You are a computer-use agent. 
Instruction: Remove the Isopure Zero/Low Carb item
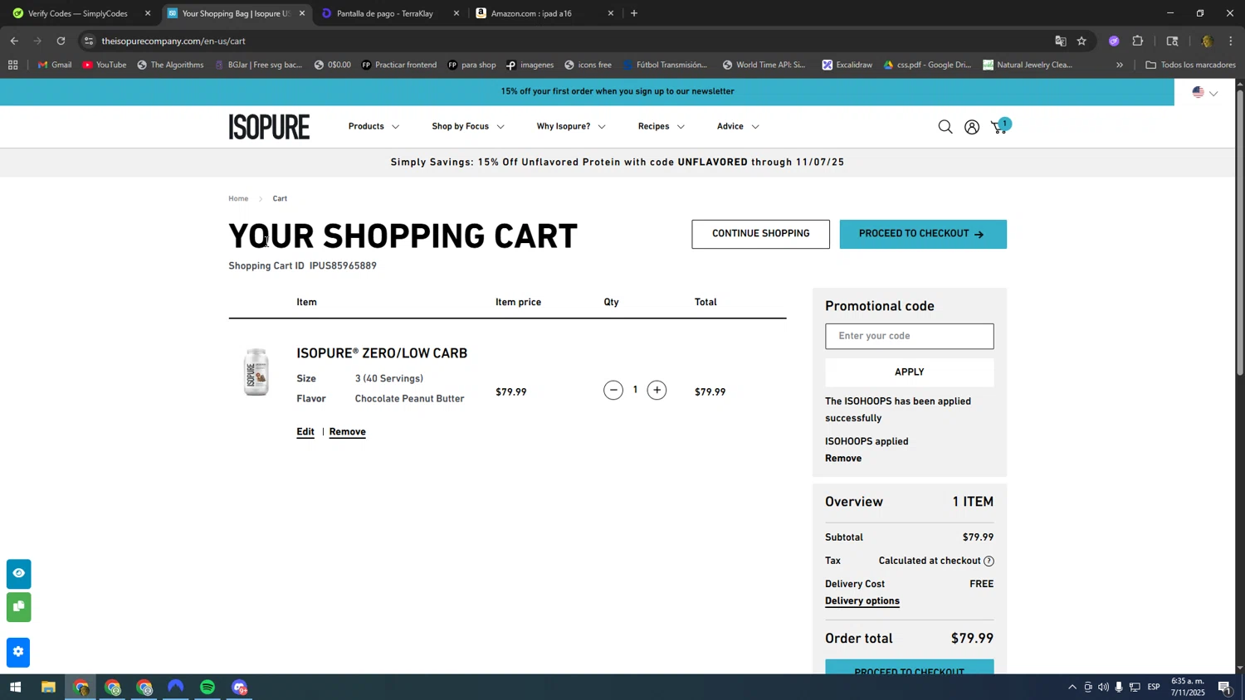[347, 432]
